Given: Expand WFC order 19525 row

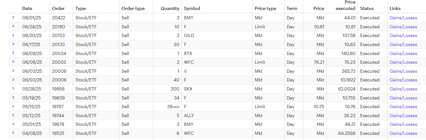Looking at the screenshot, I should [13, 133].
